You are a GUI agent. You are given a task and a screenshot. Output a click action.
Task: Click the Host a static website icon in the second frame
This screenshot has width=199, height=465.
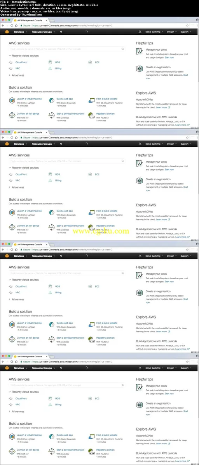click(91, 212)
